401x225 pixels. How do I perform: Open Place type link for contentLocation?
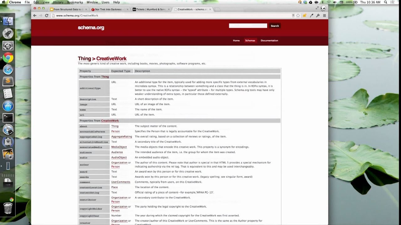pyautogui.click(x=114, y=187)
